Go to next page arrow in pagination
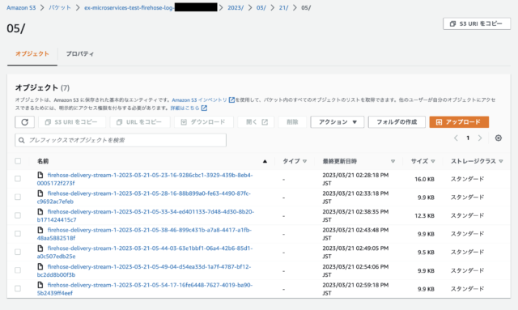Screen dimensions: 518x310 tap(480, 138)
